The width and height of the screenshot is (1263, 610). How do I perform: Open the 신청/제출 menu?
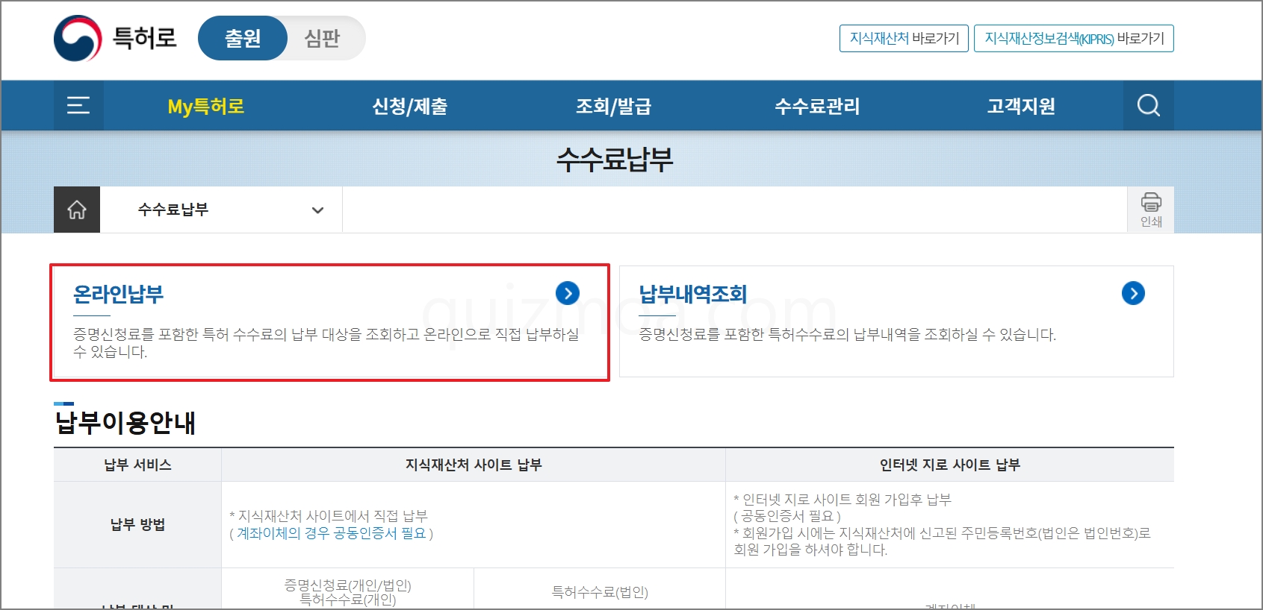(410, 106)
